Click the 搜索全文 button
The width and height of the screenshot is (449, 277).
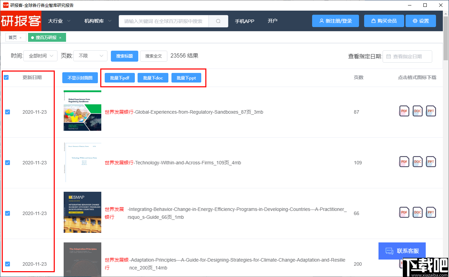(154, 56)
